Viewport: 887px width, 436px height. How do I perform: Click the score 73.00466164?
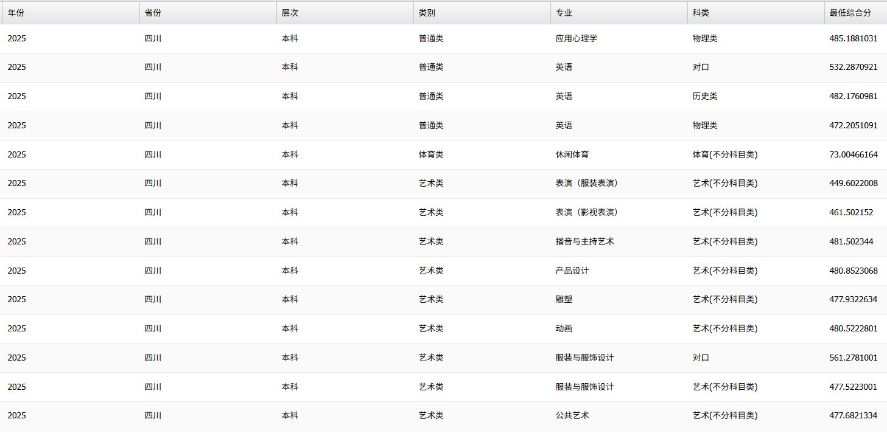(854, 154)
